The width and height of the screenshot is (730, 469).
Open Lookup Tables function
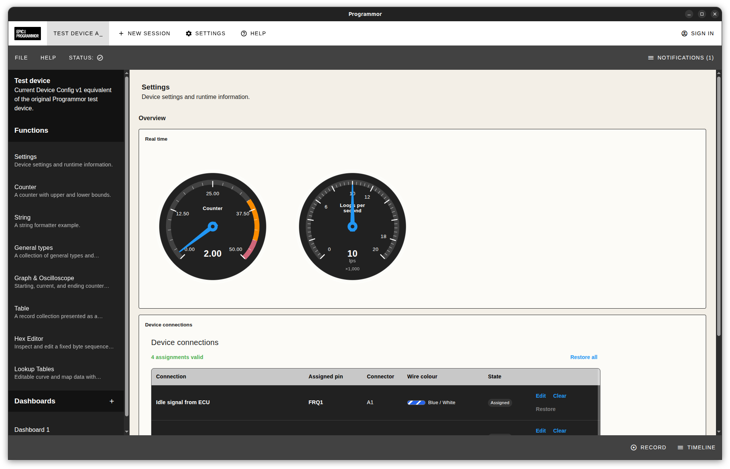[x=66, y=373]
